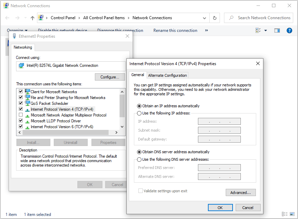
Task: Select the Networking tab
Action: point(23,47)
